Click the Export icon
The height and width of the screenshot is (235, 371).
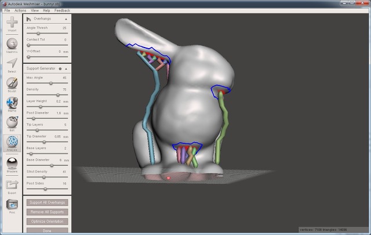(12, 185)
